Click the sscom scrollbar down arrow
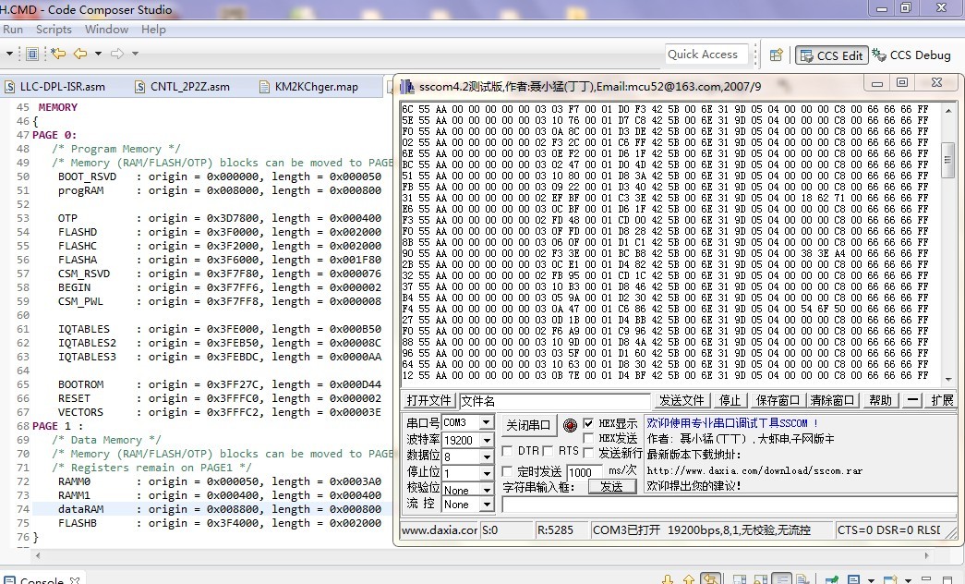 coord(948,379)
